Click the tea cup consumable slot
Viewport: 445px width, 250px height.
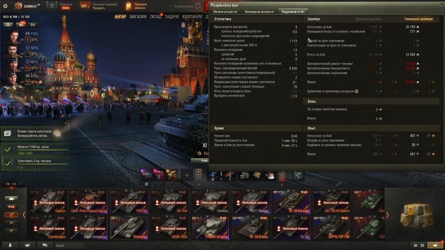pos(270,176)
